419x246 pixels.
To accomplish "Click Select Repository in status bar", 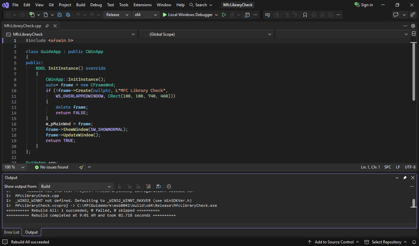I will [x=386, y=242].
